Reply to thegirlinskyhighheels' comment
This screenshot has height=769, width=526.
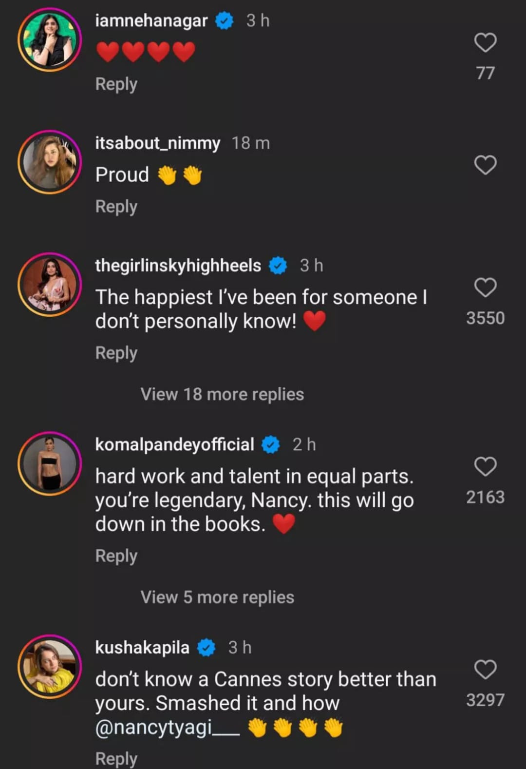coord(116,353)
